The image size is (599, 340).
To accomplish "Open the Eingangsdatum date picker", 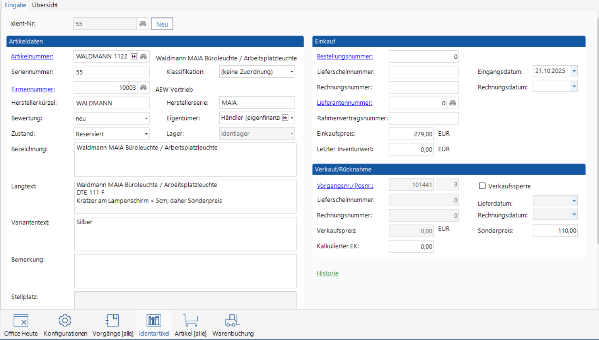I will (574, 71).
